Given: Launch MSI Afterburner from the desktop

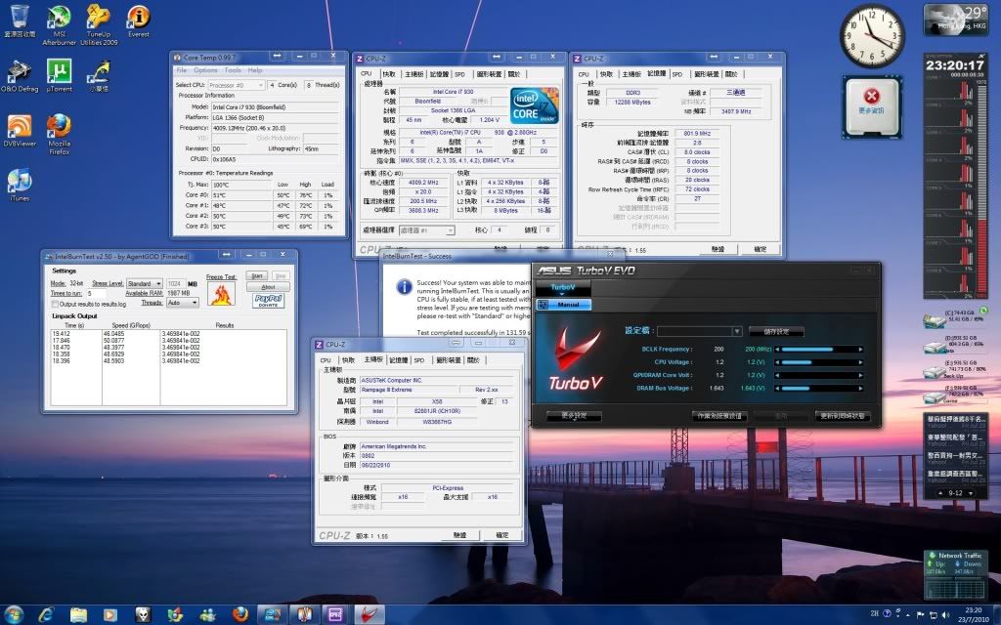Looking at the screenshot, I should point(59,24).
